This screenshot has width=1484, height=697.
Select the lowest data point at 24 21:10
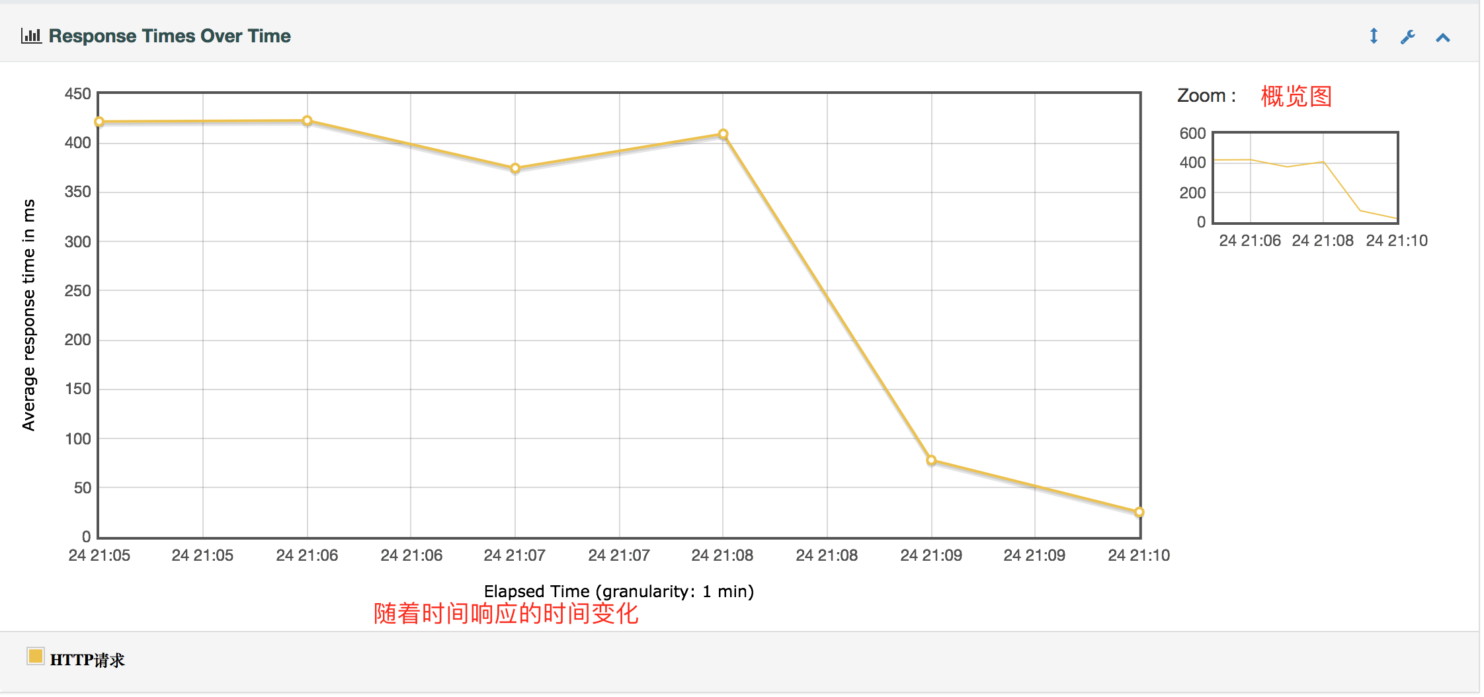1138,511
